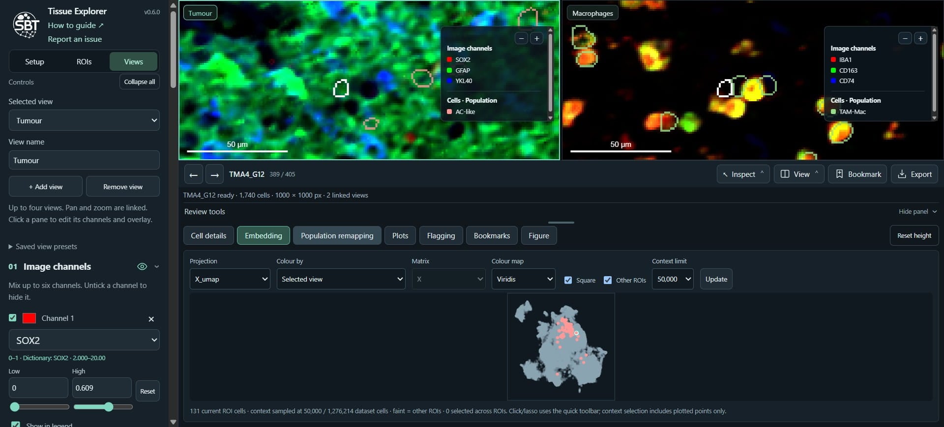Export the current view
The width and height of the screenshot is (944, 427).
point(914,174)
